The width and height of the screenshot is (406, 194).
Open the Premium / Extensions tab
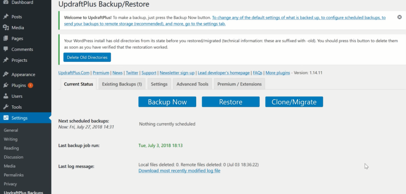239,84
